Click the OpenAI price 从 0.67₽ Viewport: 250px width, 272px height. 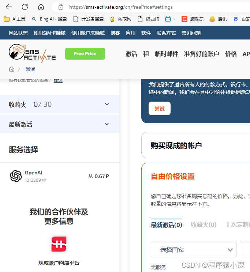coord(98,176)
